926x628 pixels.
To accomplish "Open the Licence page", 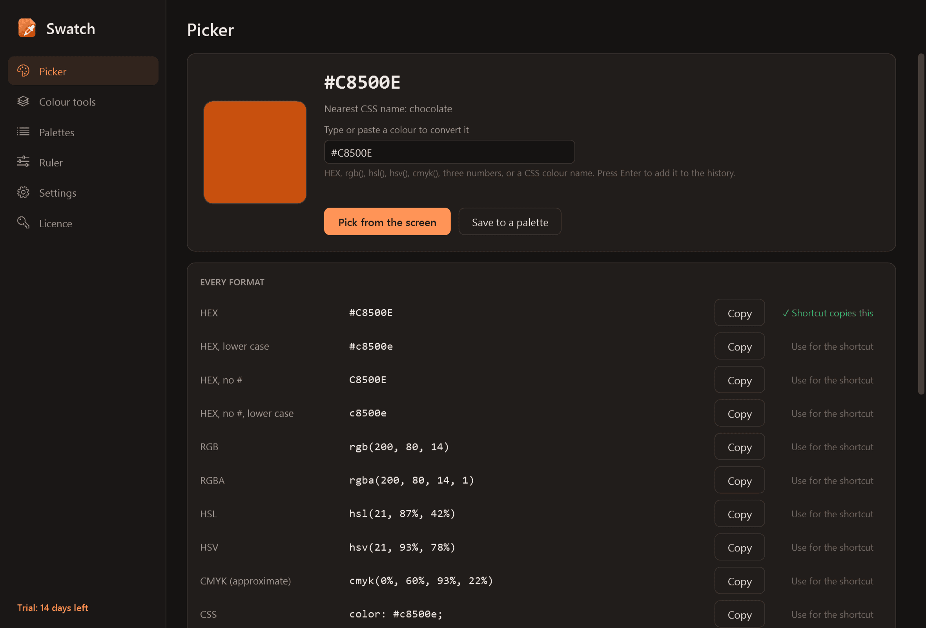I will (83, 223).
